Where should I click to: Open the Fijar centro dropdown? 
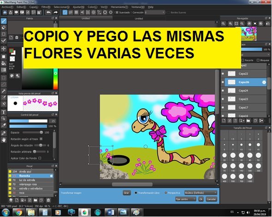click(186, 199)
